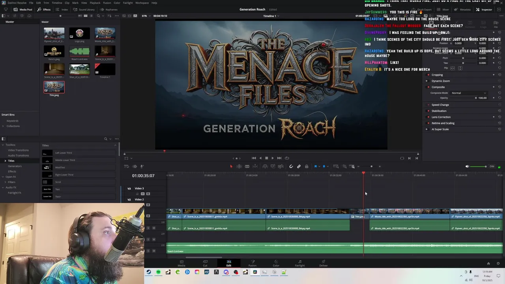505x284 pixels.
Task: Open the Media page icon at bottom
Action: (x=181, y=263)
